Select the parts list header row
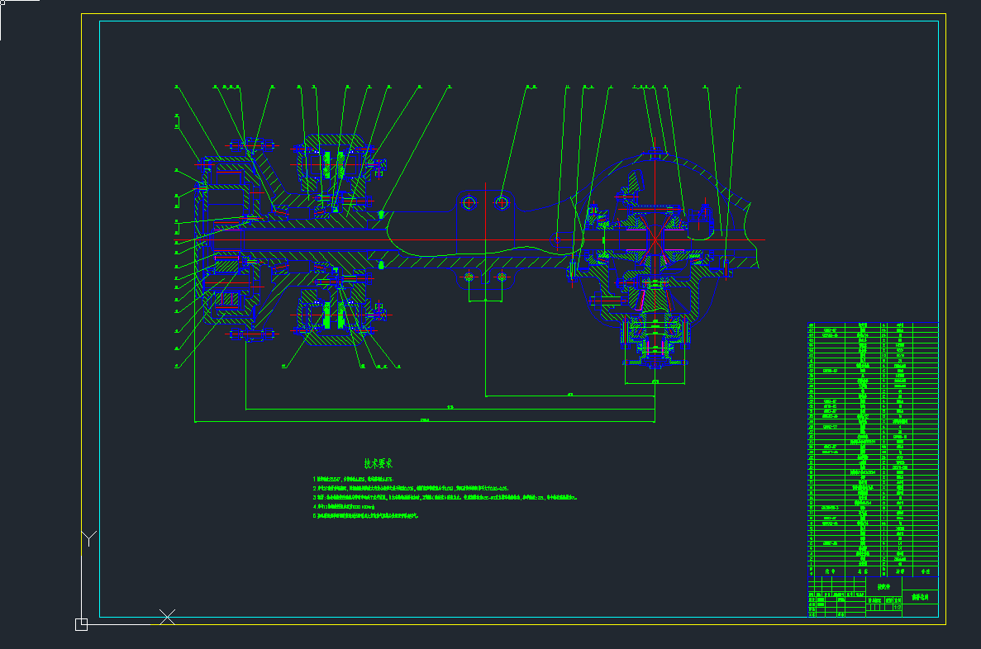981x649 pixels. coord(873,571)
